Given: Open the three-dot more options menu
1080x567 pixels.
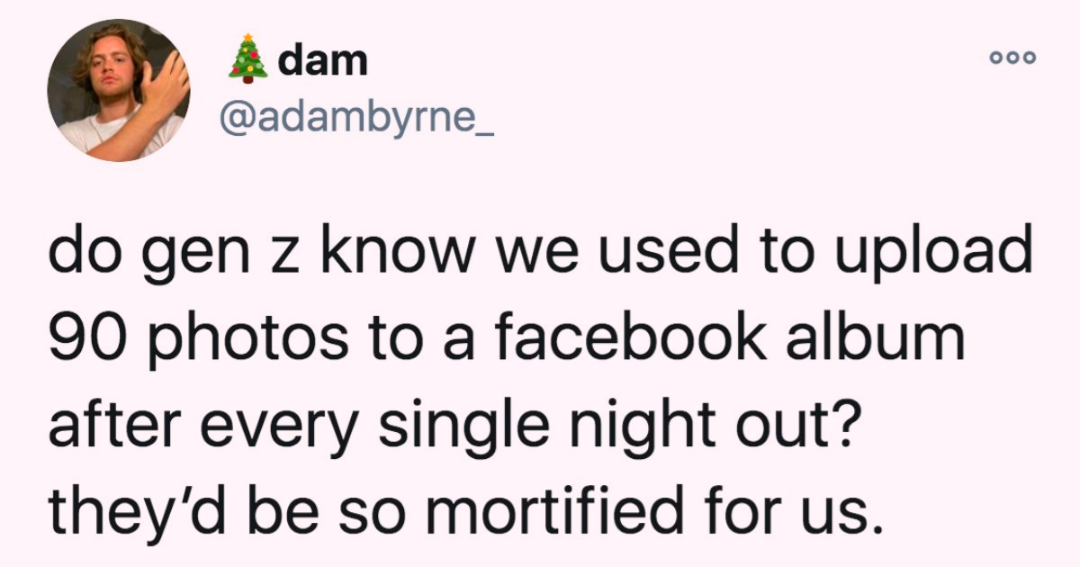Looking at the screenshot, I should tap(1012, 58).
